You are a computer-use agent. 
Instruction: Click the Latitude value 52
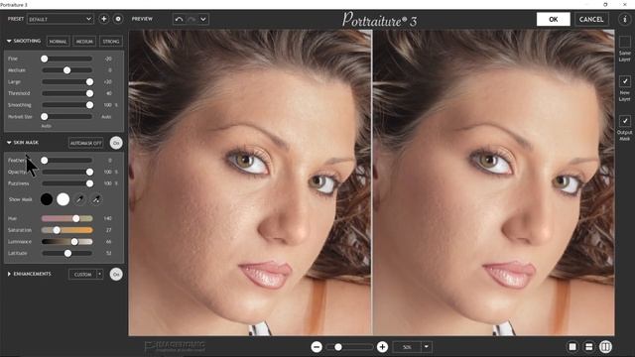108,254
